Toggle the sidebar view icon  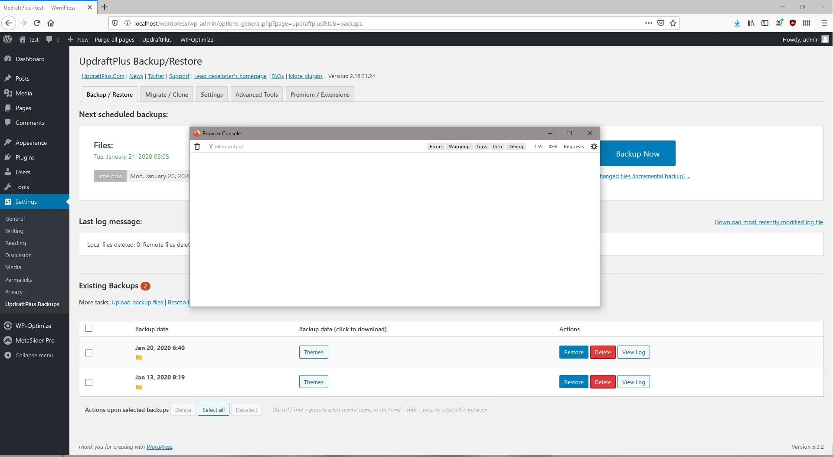(x=765, y=23)
